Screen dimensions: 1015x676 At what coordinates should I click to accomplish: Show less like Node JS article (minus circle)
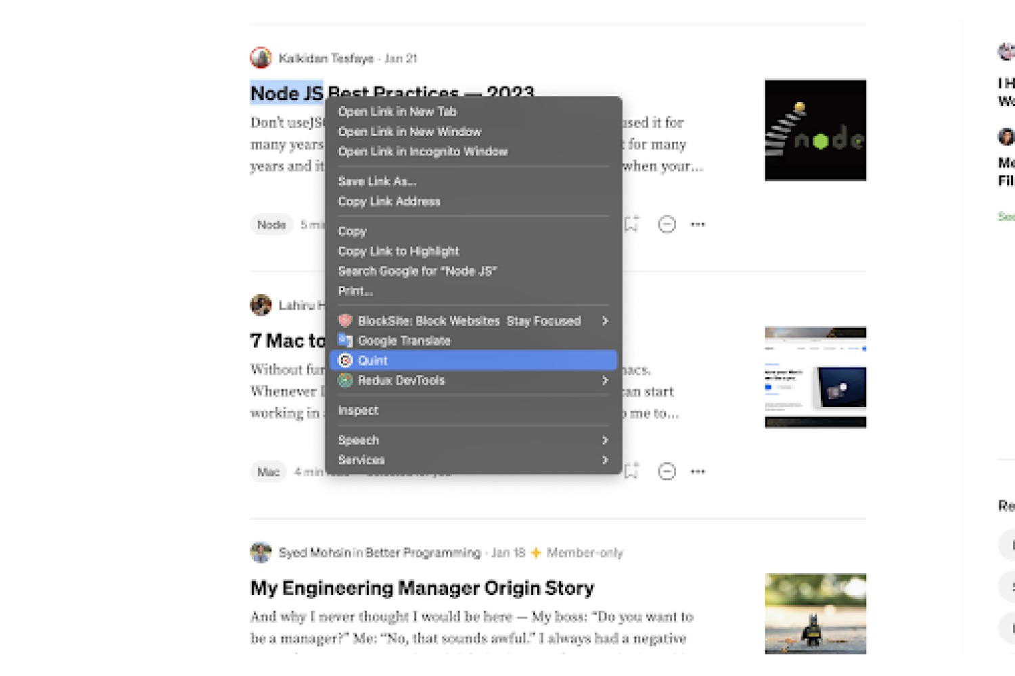(667, 224)
